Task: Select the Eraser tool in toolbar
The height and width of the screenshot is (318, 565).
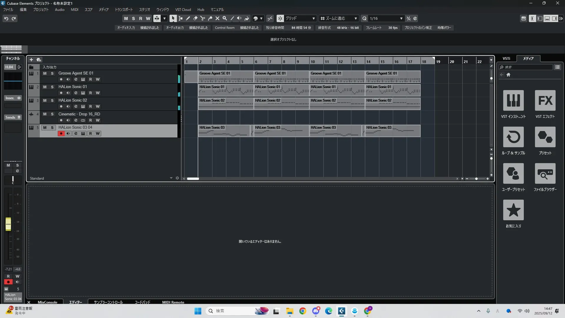Action: pos(195,19)
